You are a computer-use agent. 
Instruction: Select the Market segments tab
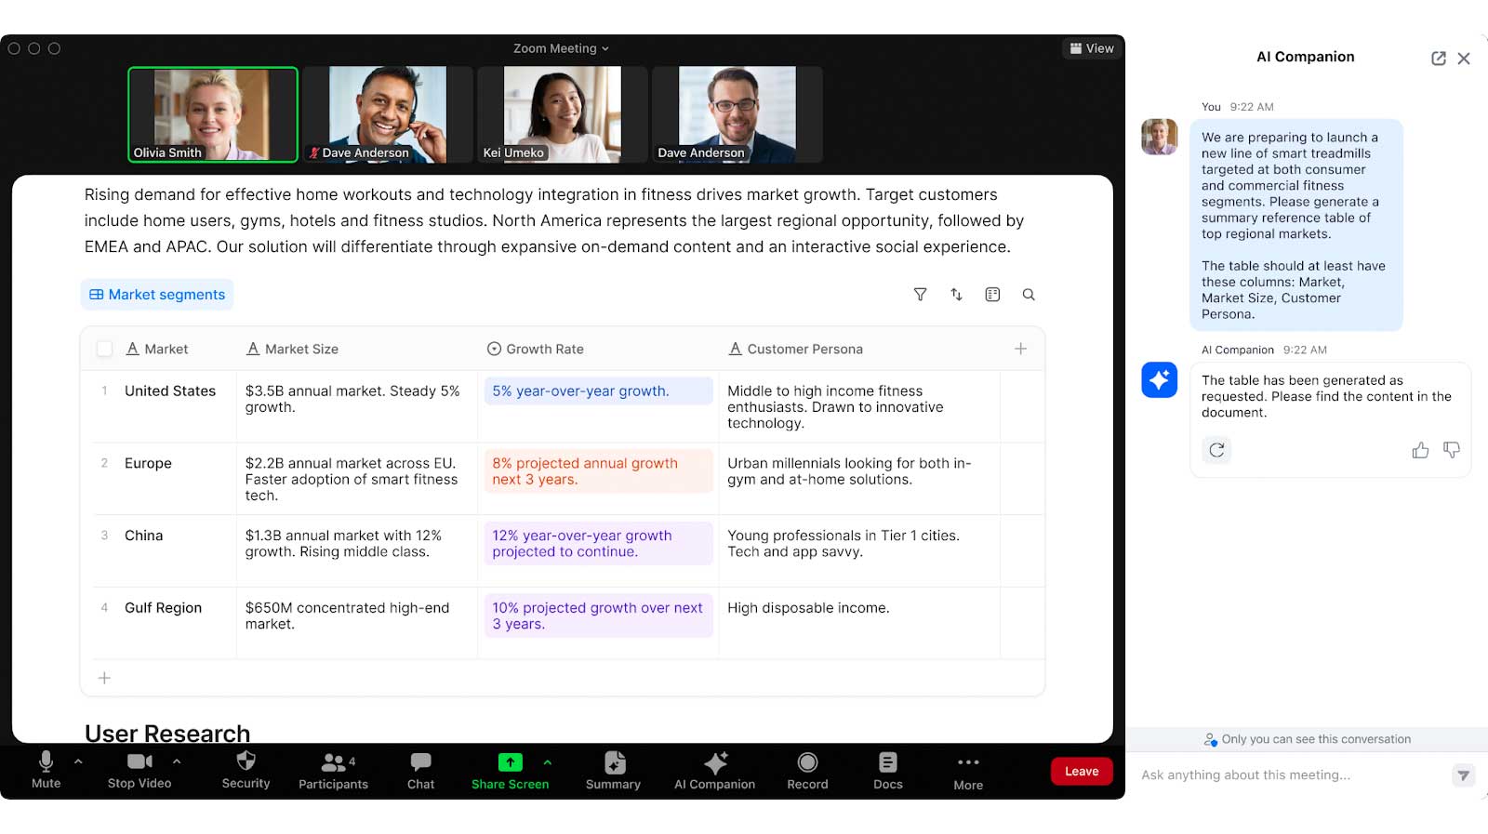(157, 295)
